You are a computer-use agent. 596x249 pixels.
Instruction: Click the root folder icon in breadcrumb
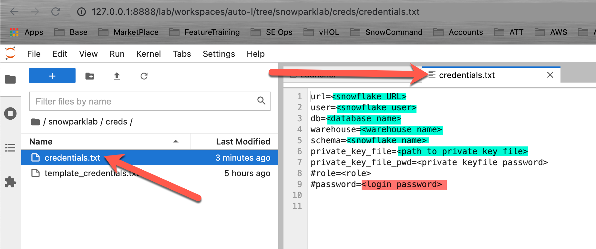point(35,122)
